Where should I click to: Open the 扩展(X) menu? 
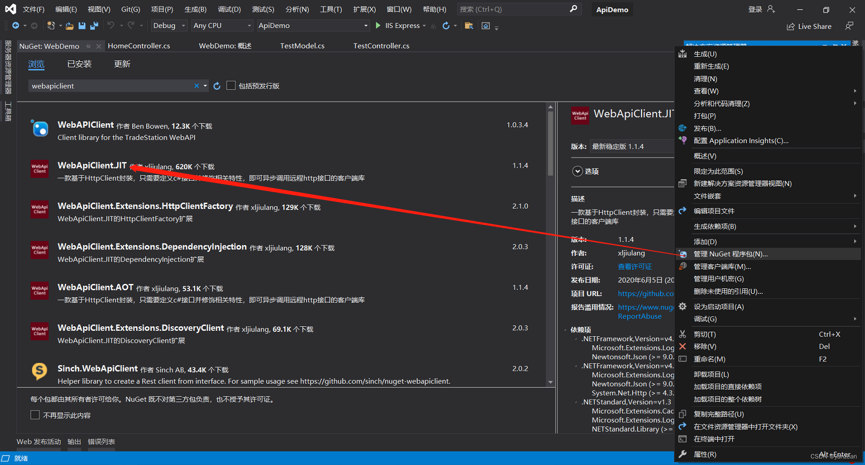click(364, 9)
